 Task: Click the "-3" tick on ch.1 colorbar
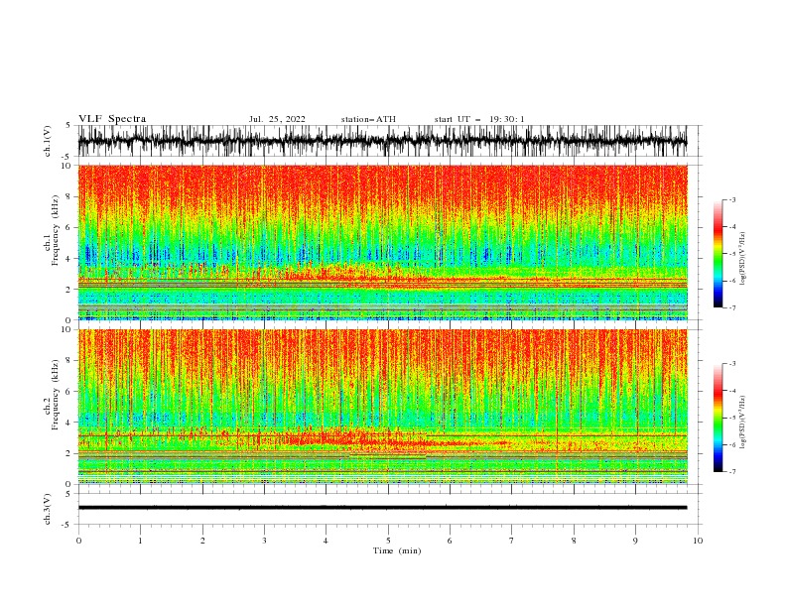click(x=731, y=199)
